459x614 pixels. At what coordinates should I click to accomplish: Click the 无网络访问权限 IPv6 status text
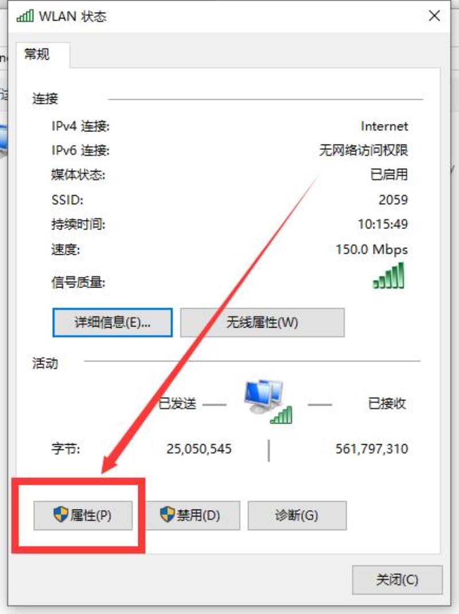pyautogui.click(x=363, y=150)
